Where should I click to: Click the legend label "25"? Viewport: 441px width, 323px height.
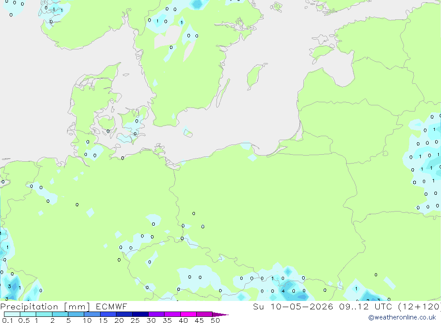pos(135,320)
